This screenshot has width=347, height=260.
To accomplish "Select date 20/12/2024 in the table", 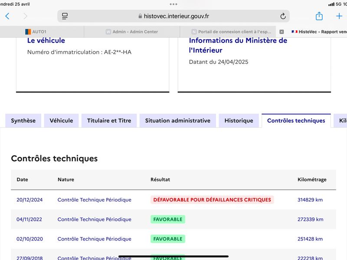I will pos(29,200).
